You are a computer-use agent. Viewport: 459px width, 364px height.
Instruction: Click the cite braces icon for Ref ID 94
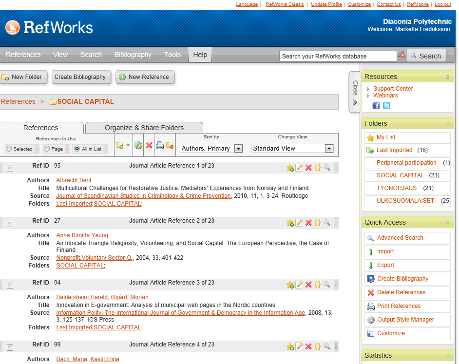318,285
